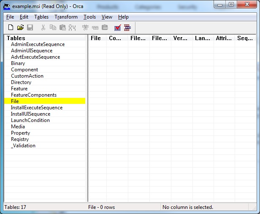260x214 pixels.
Task: Close the Orca window
Action: 247,5
